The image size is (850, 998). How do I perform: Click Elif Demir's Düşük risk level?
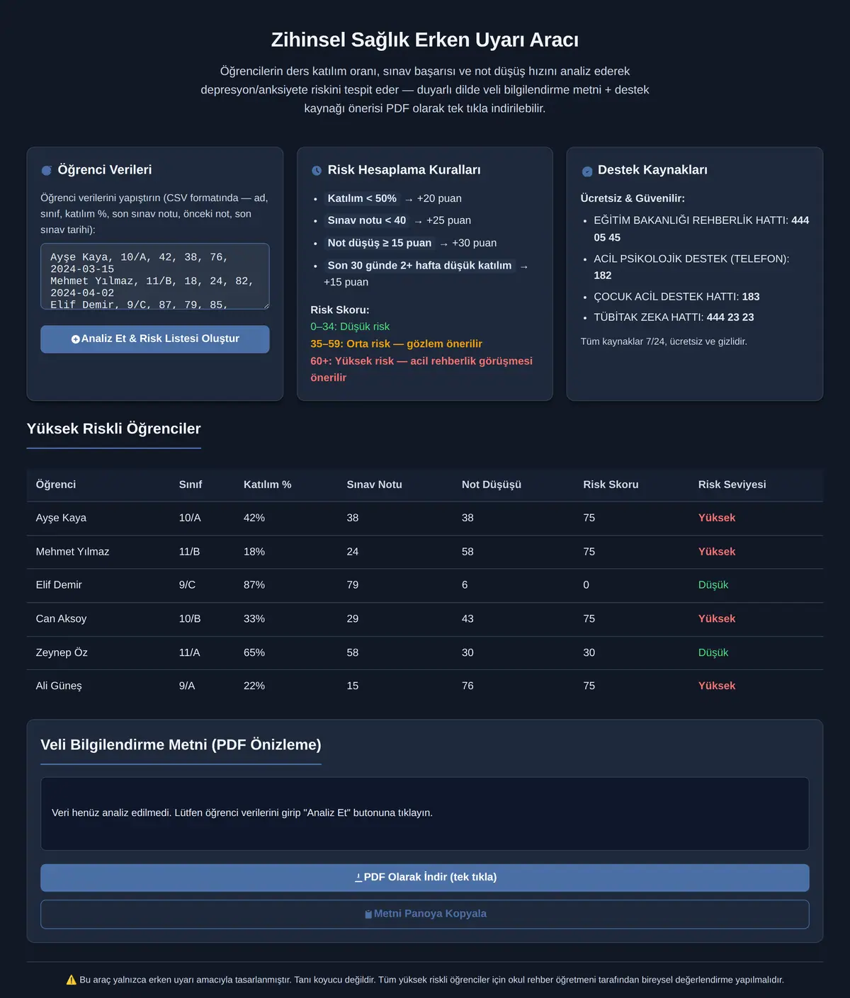pos(713,585)
